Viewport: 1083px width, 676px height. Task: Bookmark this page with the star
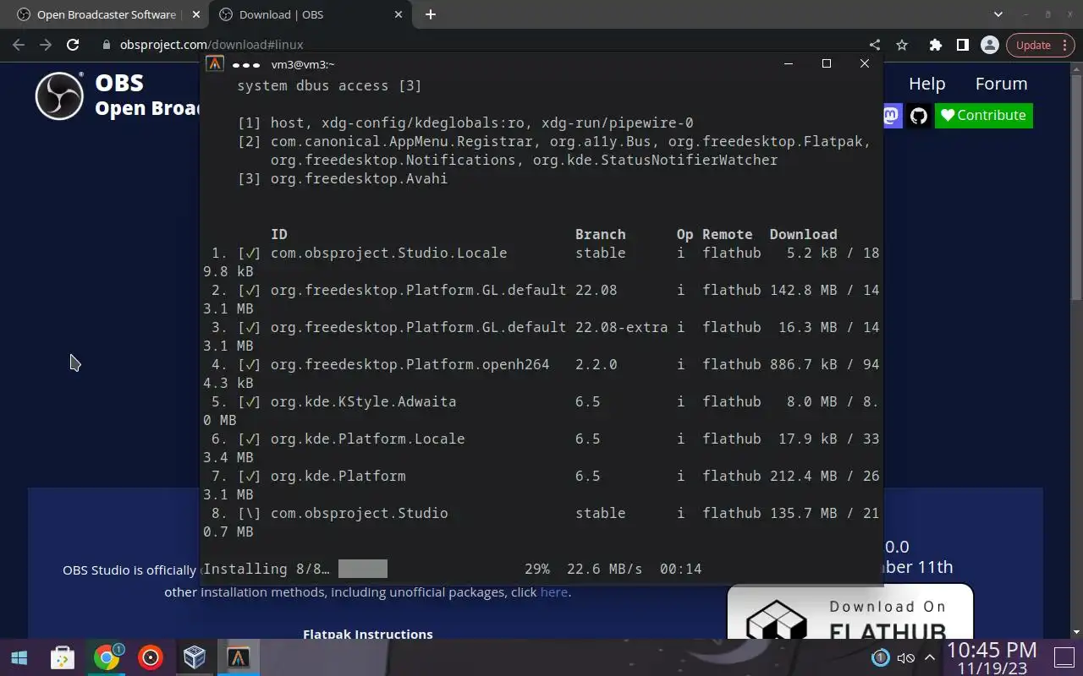pyautogui.click(x=902, y=45)
